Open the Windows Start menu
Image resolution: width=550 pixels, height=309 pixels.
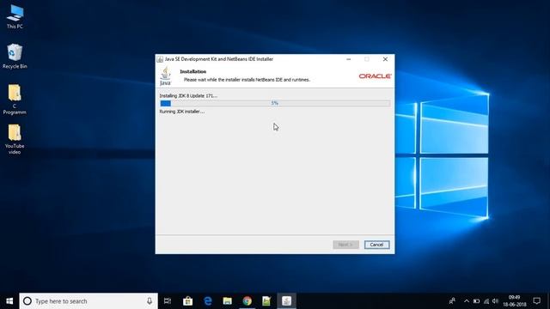pyautogui.click(x=9, y=301)
